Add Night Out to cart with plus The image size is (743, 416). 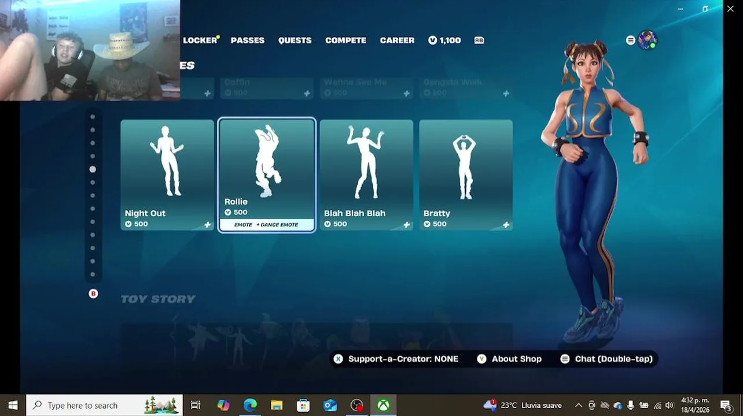208,225
